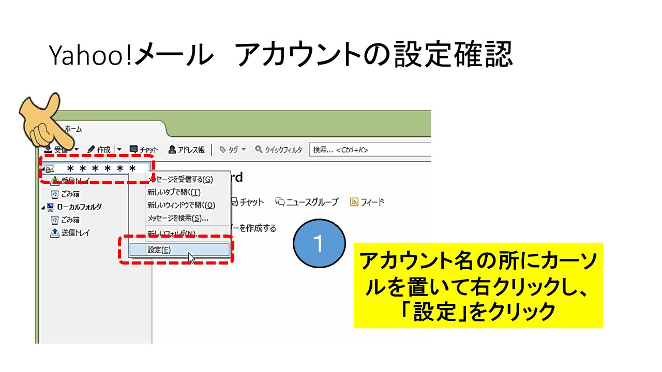Collapse the ローカルフォルダ tree node

[43, 207]
